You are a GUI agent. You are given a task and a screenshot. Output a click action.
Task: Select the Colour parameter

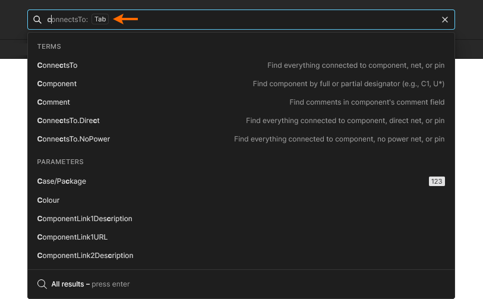[241, 200]
